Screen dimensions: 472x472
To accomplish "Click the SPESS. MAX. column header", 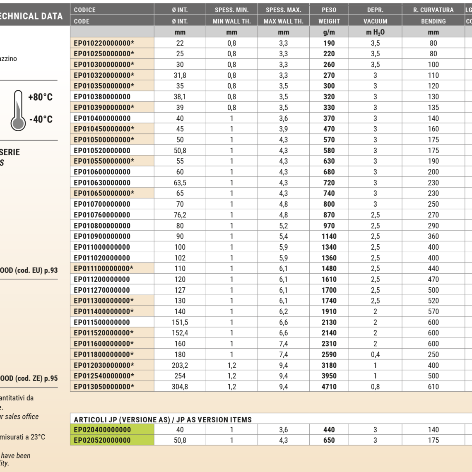I will click(283, 10).
